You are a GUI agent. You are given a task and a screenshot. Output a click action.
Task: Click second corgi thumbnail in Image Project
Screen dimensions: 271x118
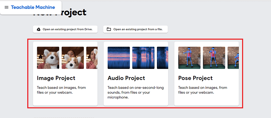pos(73,58)
